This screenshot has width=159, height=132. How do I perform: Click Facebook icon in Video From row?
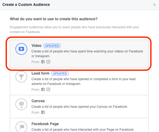(x=43, y=62)
